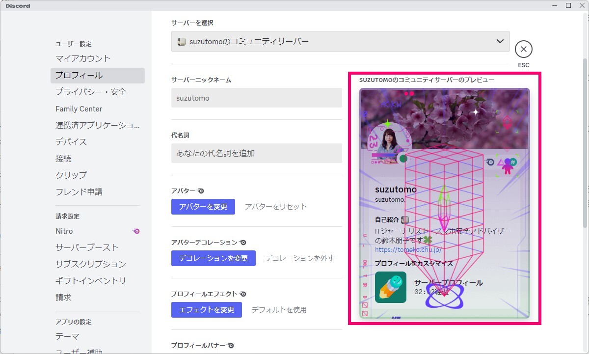The width and height of the screenshot is (589, 354).
Task: Minimize the Discord window
Action: click(555, 5)
